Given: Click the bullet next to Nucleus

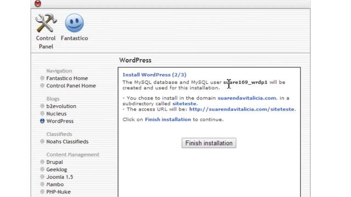Looking at the screenshot, I should click(42, 113).
